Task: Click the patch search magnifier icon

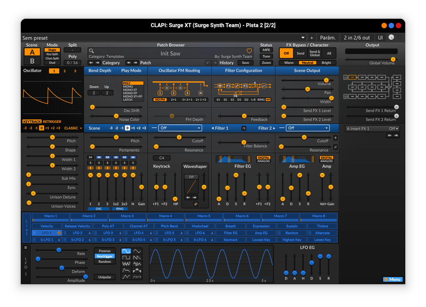Action: click(x=91, y=51)
